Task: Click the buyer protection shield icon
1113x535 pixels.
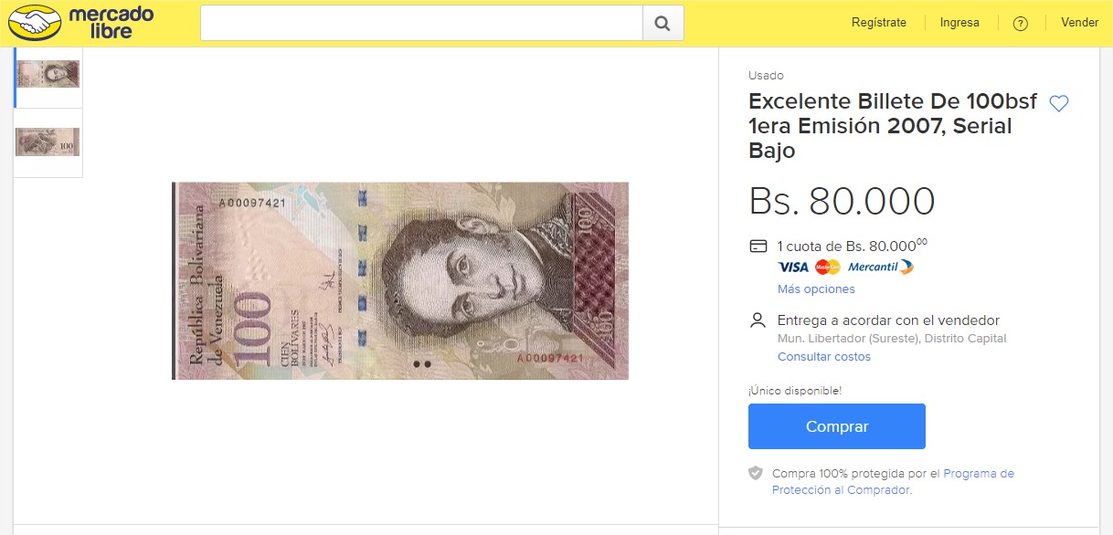Action: (x=755, y=473)
